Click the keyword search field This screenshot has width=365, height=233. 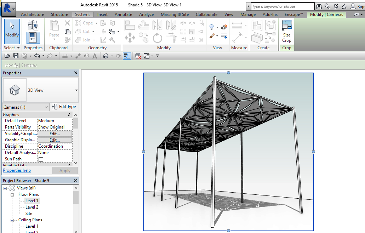click(281, 6)
